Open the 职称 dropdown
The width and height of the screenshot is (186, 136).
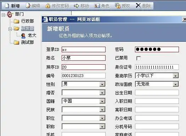pyautogui.click(x=102, y=126)
